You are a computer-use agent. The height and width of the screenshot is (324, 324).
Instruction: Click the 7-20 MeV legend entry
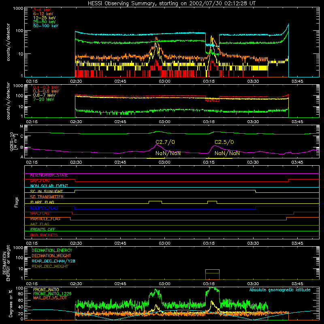(x=44, y=99)
